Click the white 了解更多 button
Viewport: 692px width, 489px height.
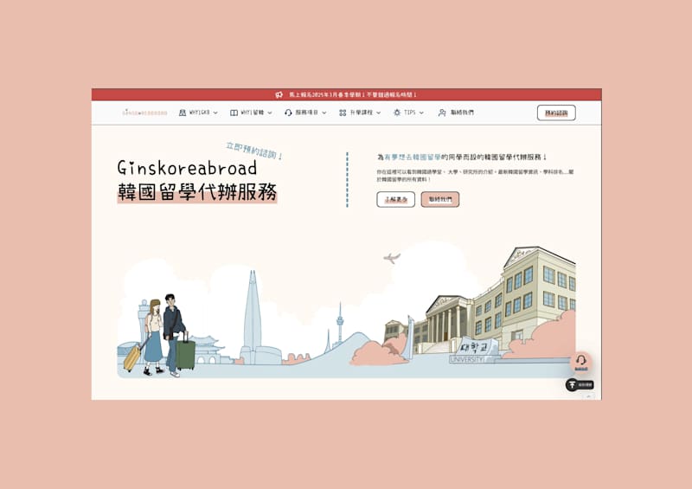396,199
